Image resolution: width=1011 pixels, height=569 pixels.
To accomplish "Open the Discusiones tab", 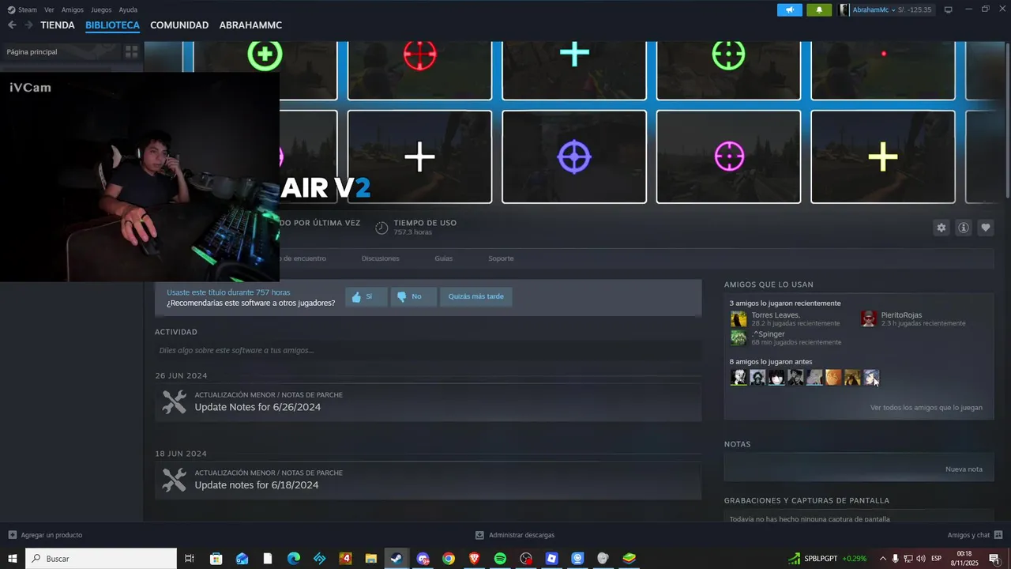I will 381,258.
